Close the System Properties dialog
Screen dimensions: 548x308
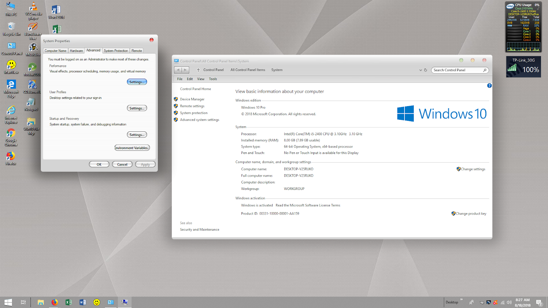point(151,40)
